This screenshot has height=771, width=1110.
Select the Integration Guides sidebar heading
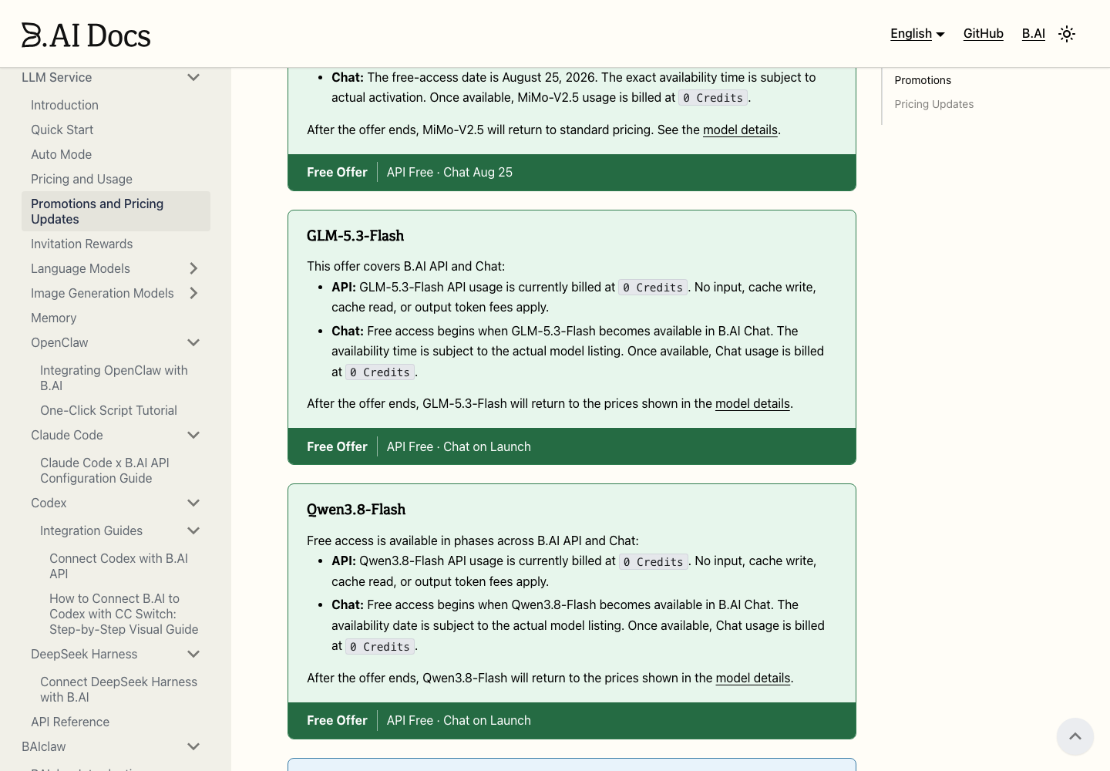pos(91,530)
